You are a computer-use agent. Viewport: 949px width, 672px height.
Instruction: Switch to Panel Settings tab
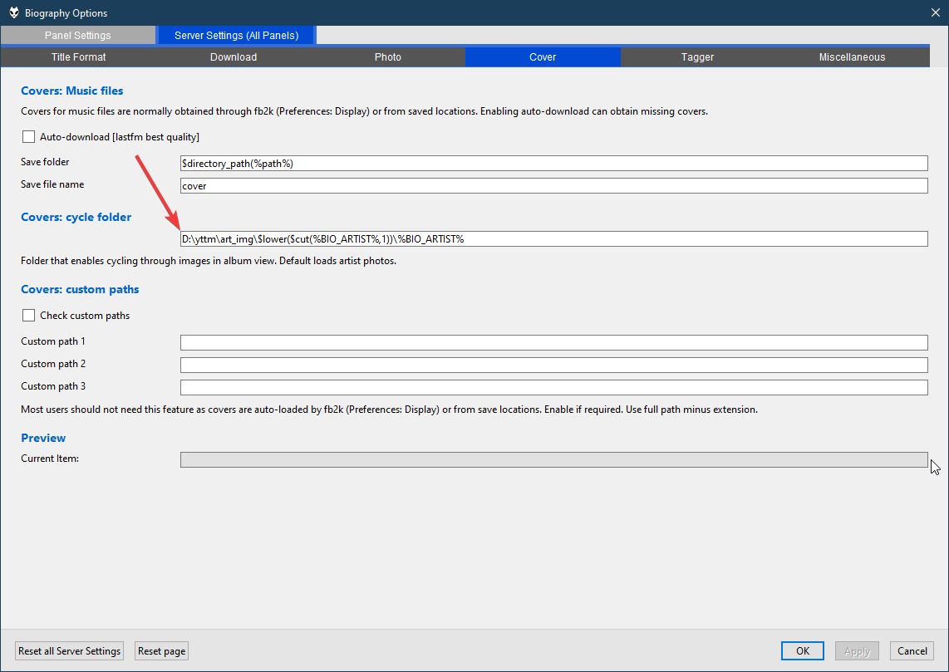pos(77,36)
